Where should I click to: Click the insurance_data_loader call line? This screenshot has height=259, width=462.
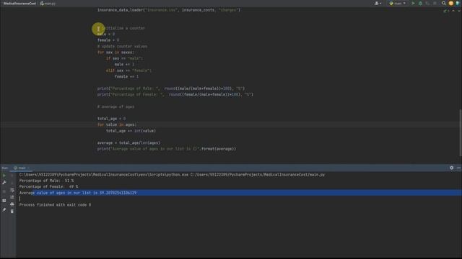[x=169, y=10]
